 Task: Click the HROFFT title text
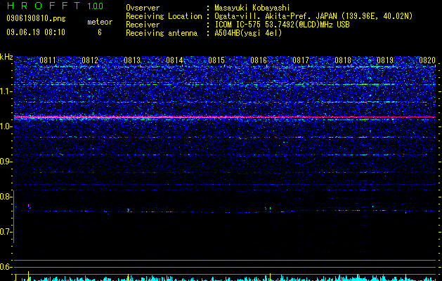click(44, 6)
